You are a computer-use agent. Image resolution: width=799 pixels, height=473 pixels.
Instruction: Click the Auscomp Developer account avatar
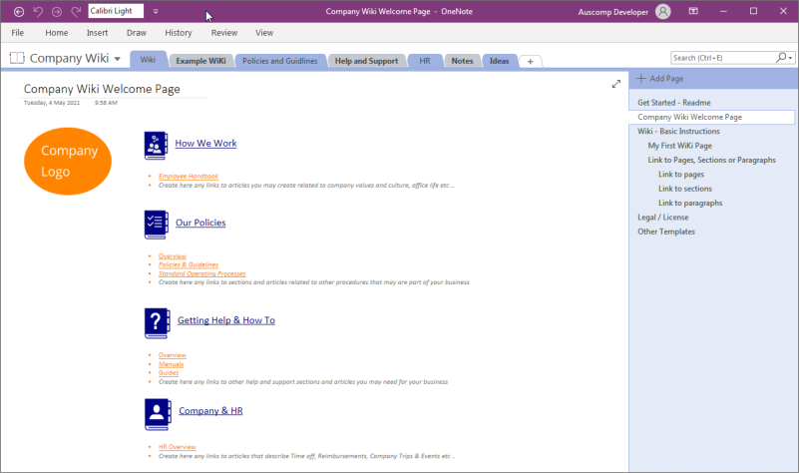(664, 12)
